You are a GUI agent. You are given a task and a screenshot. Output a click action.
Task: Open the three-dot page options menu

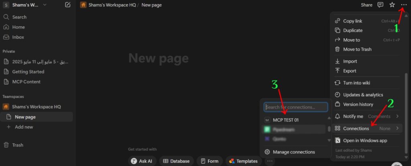tap(404, 5)
